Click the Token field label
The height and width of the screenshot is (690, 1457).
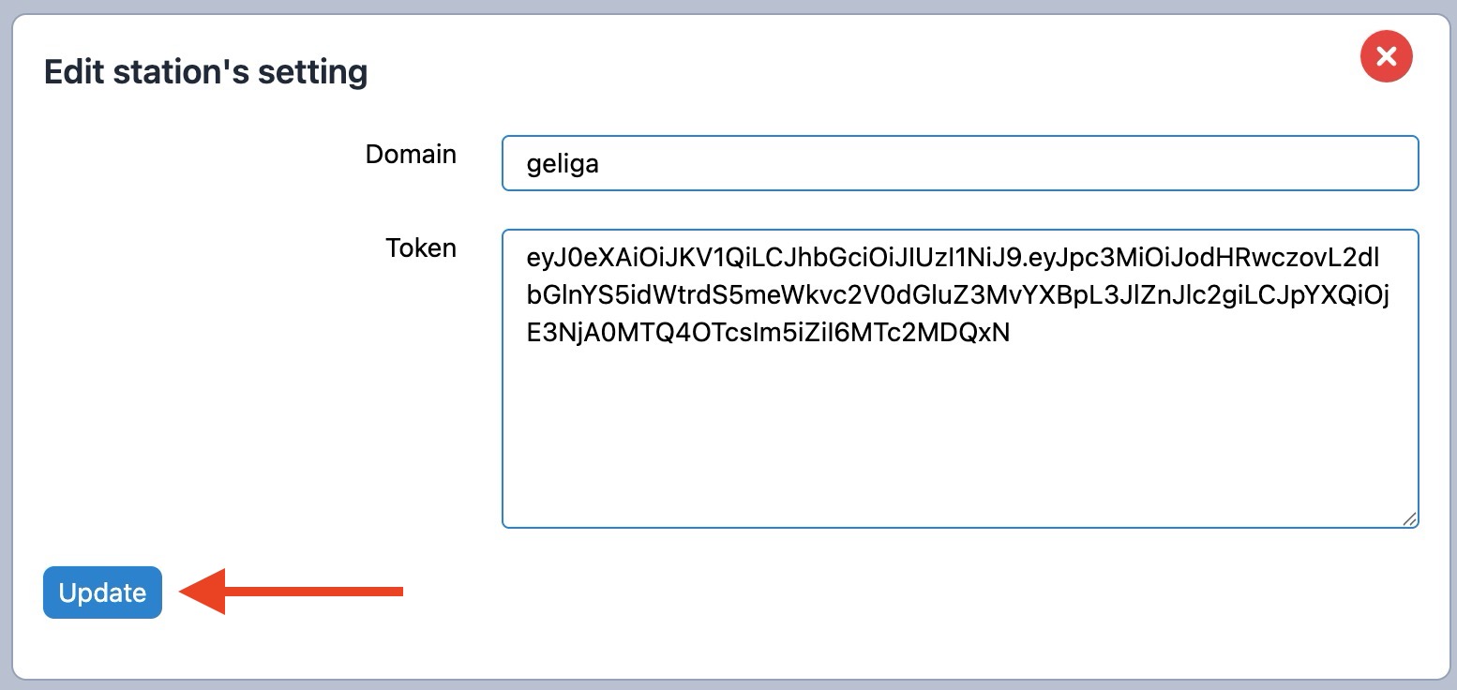pyautogui.click(x=421, y=247)
